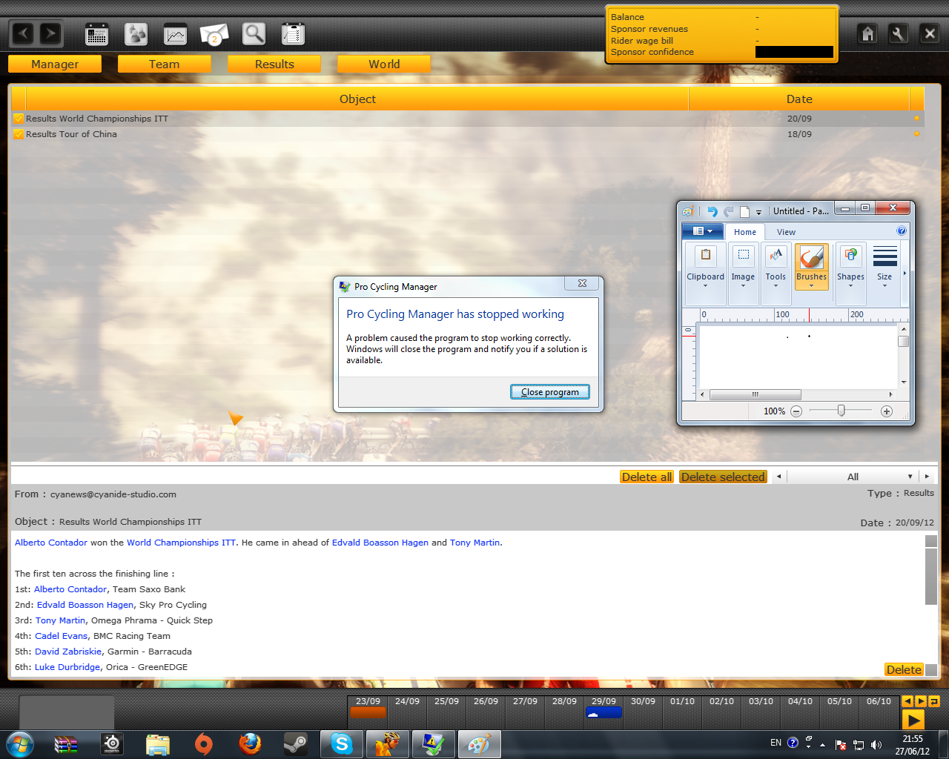This screenshot has width=949, height=759.
Task: Open the mailbox envelope icon
Action: 214,34
